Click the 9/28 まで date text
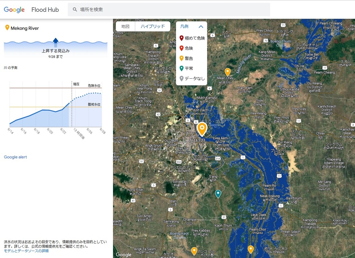Viewport: 355px width, 258px height. pyautogui.click(x=56, y=57)
